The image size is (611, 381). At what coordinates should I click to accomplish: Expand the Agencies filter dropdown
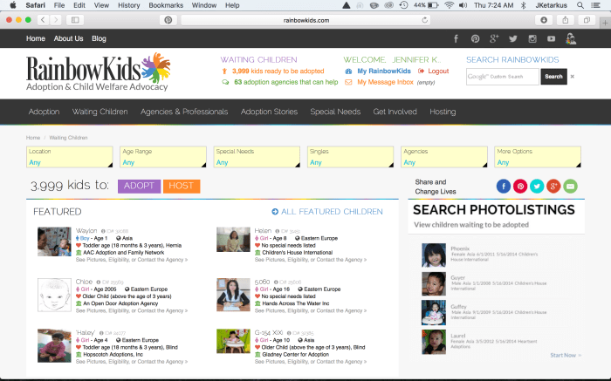[x=444, y=157]
